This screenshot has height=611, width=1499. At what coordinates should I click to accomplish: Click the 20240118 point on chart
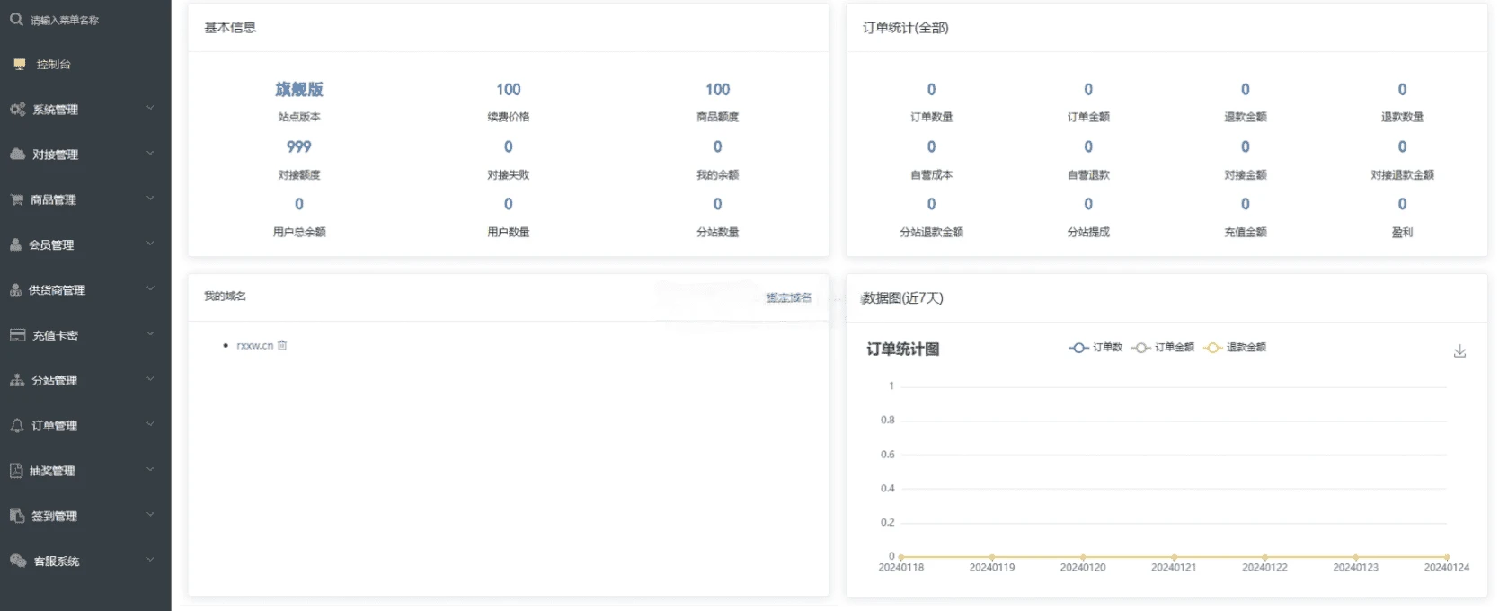(x=901, y=557)
